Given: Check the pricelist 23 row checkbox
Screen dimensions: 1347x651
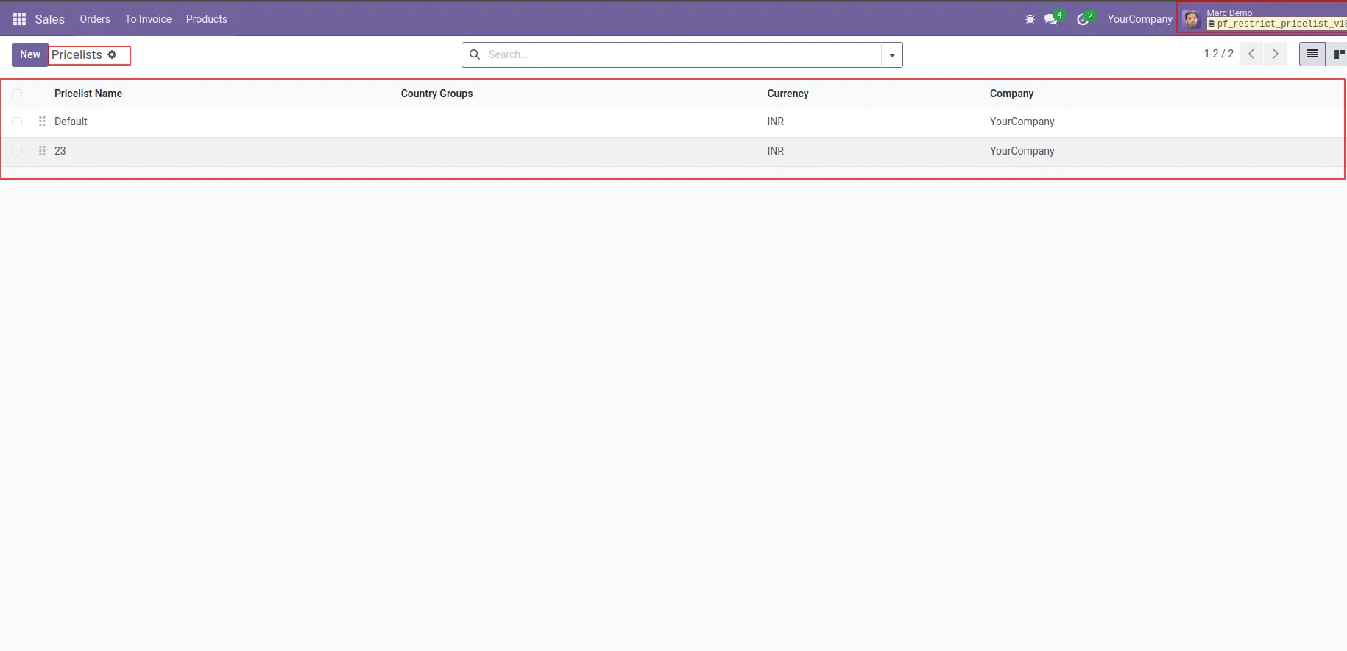Looking at the screenshot, I should point(17,151).
